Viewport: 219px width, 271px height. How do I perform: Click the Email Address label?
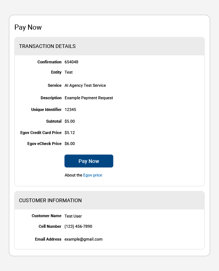(48, 239)
